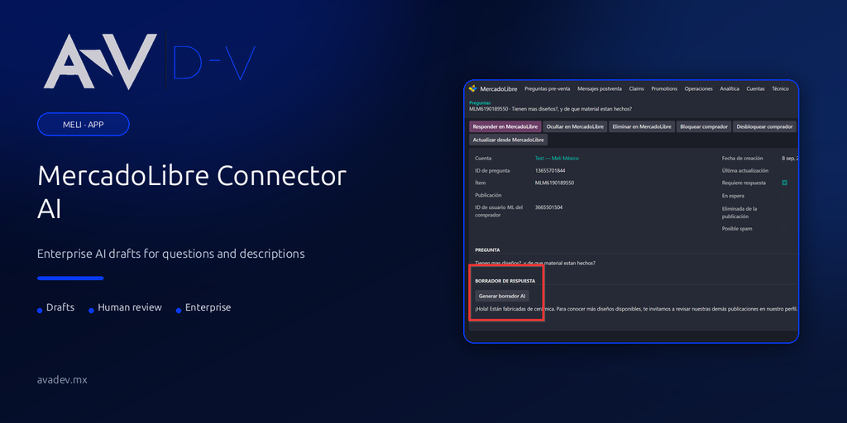Toggle the Posible spam checkbox
Screen dimensions: 847x423
pyautogui.click(x=784, y=229)
